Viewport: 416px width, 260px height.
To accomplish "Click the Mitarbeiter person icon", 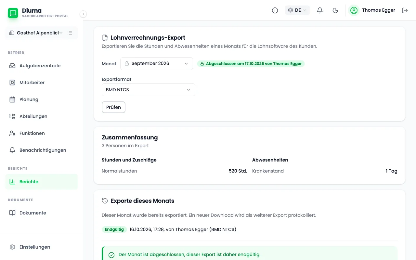I will click(x=12, y=83).
